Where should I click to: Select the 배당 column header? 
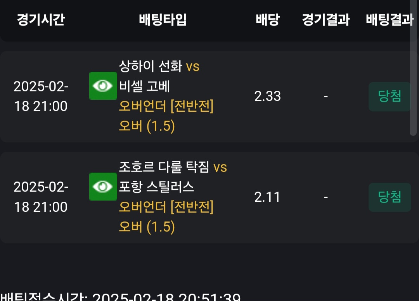pyautogui.click(x=267, y=19)
